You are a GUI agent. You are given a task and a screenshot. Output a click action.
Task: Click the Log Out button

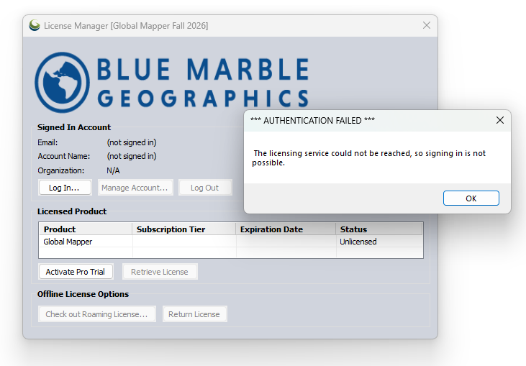pyautogui.click(x=205, y=188)
